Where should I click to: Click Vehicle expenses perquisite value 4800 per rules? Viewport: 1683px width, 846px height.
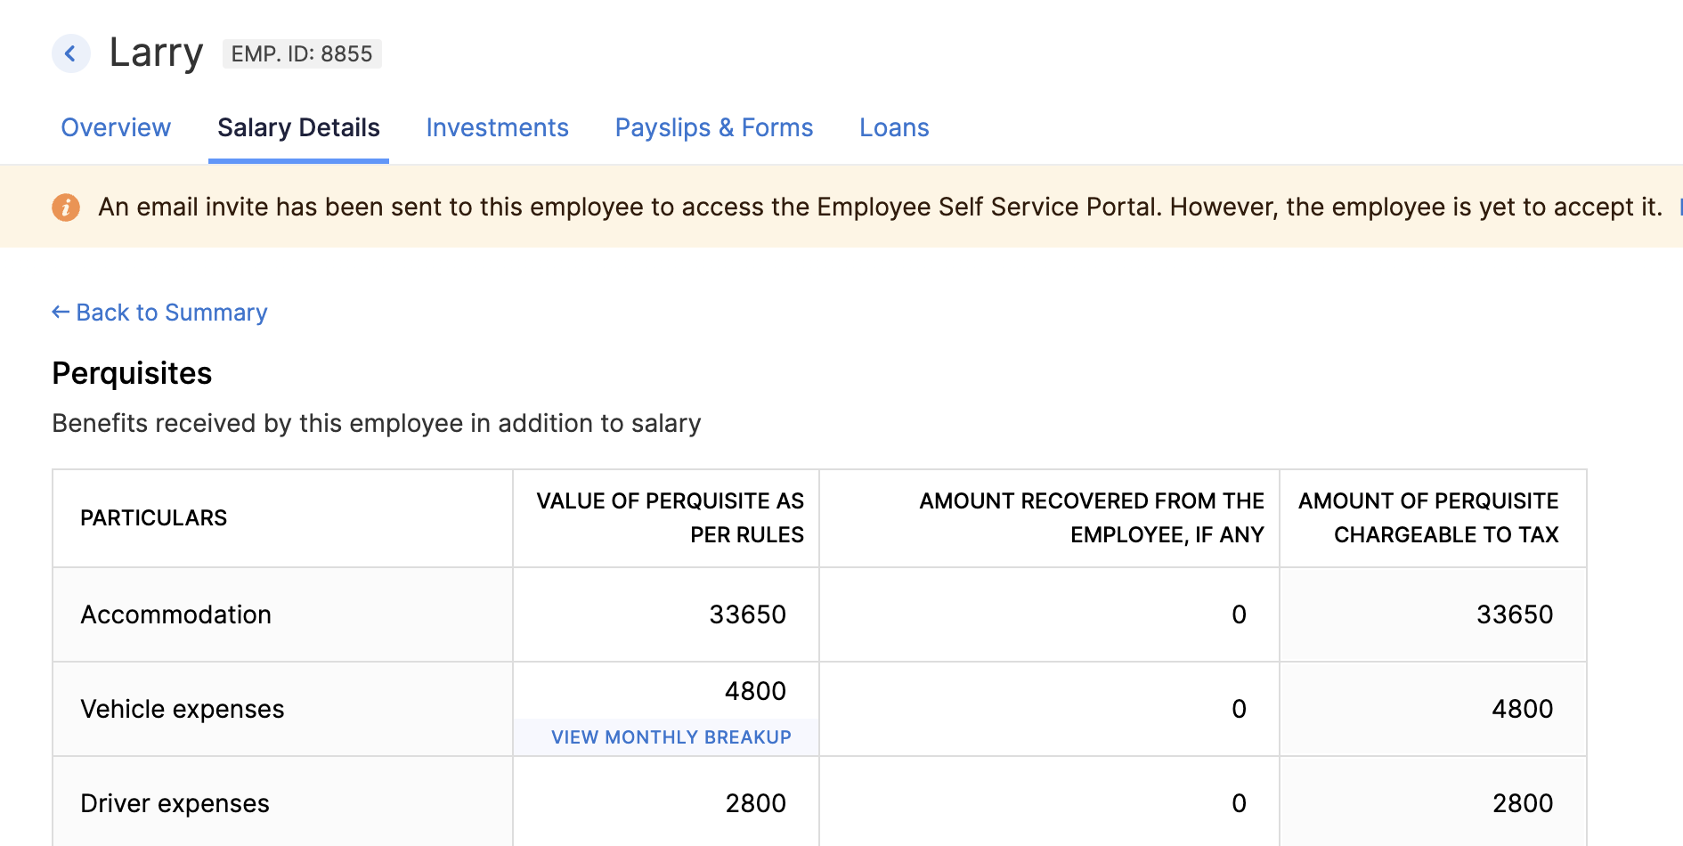click(x=755, y=691)
